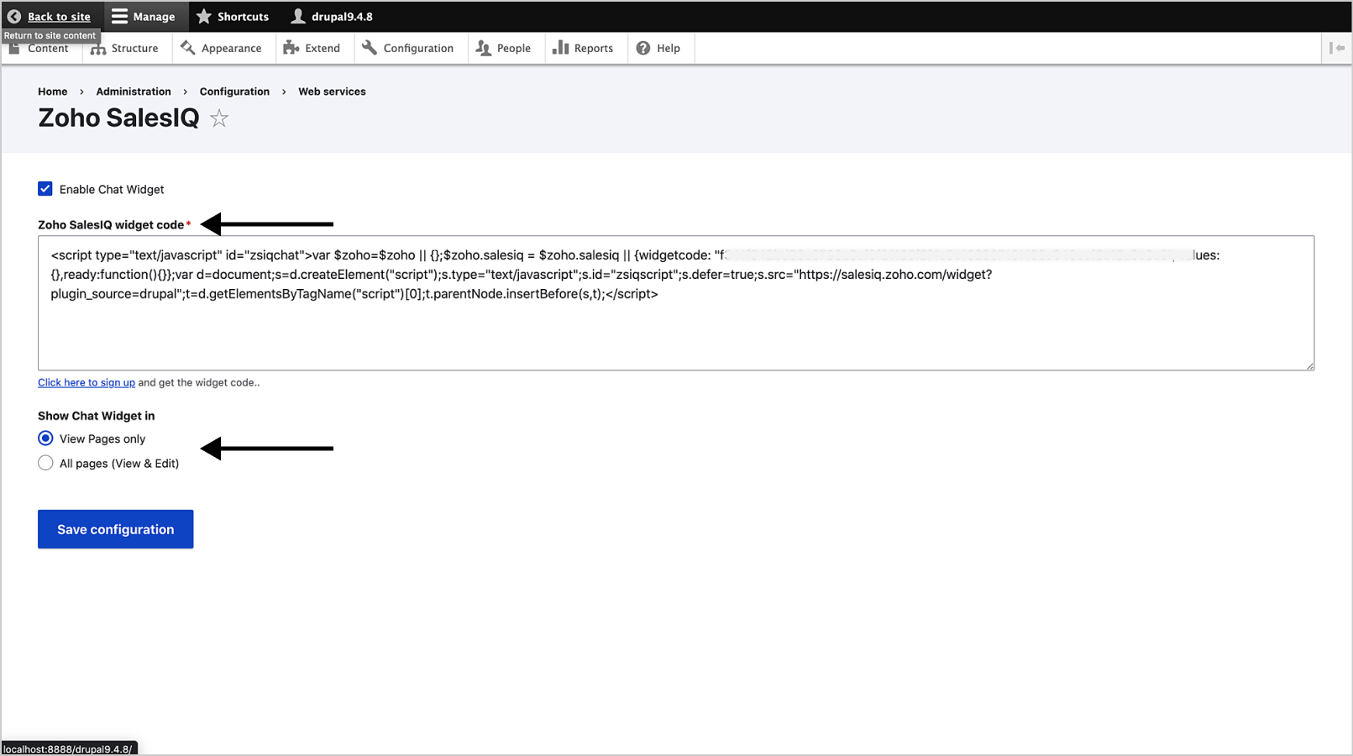Go to Administration breadcrumb link
The height and width of the screenshot is (756, 1353).
click(x=134, y=92)
